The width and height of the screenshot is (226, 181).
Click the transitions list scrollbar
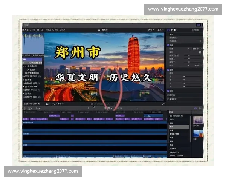point(190,129)
